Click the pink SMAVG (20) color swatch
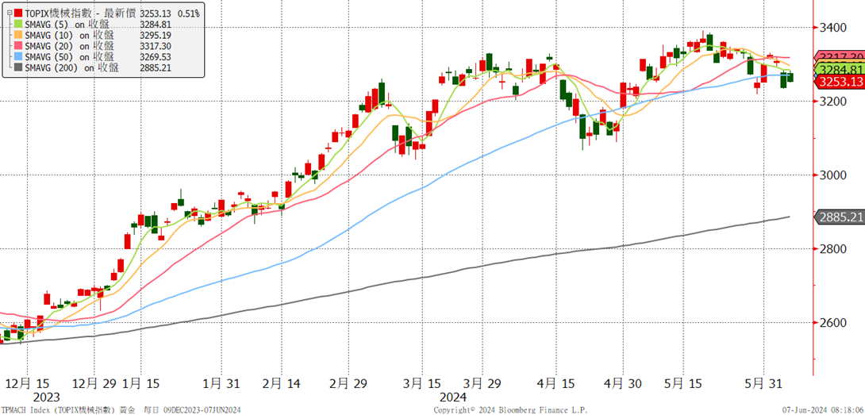This screenshot has width=865, height=415. (x=19, y=46)
